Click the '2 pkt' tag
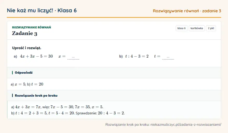This screenshot has height=133, width=228. click(x=211, y=28)
